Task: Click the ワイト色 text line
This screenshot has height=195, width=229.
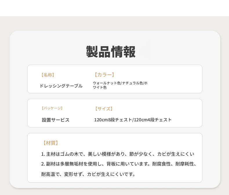Action: [x=100, y=88]
